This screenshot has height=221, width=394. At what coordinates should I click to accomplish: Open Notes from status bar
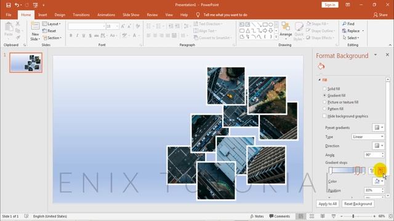[257, 216]
